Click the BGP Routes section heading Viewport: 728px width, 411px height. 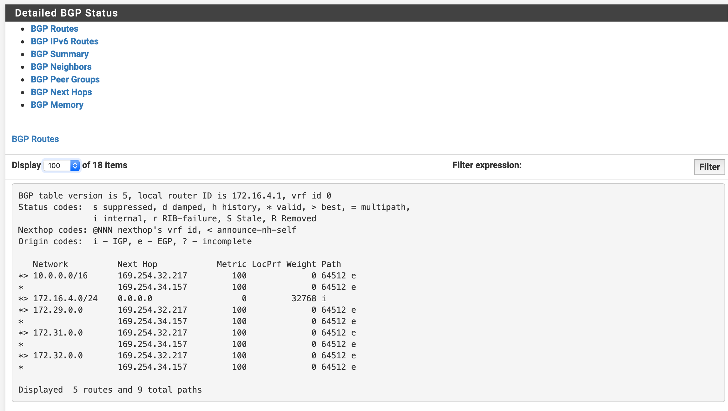click(x=35, y=139)
